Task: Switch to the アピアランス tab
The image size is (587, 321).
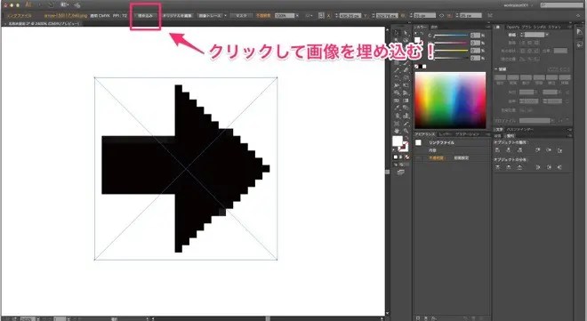Action: tap(425, 134)
